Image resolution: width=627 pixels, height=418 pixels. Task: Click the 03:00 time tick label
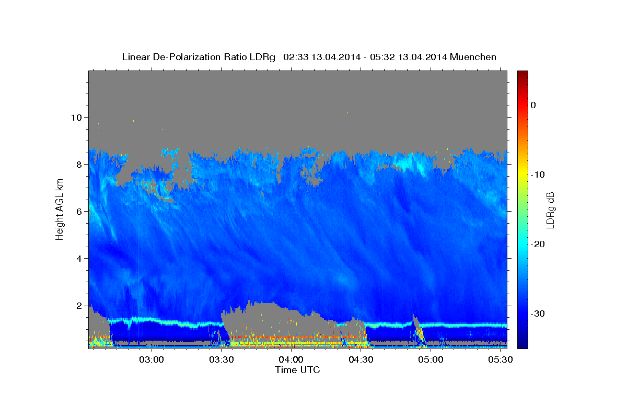152,359
